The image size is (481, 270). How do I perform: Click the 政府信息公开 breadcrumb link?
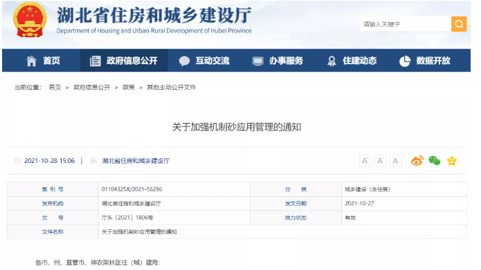point(92,87)
